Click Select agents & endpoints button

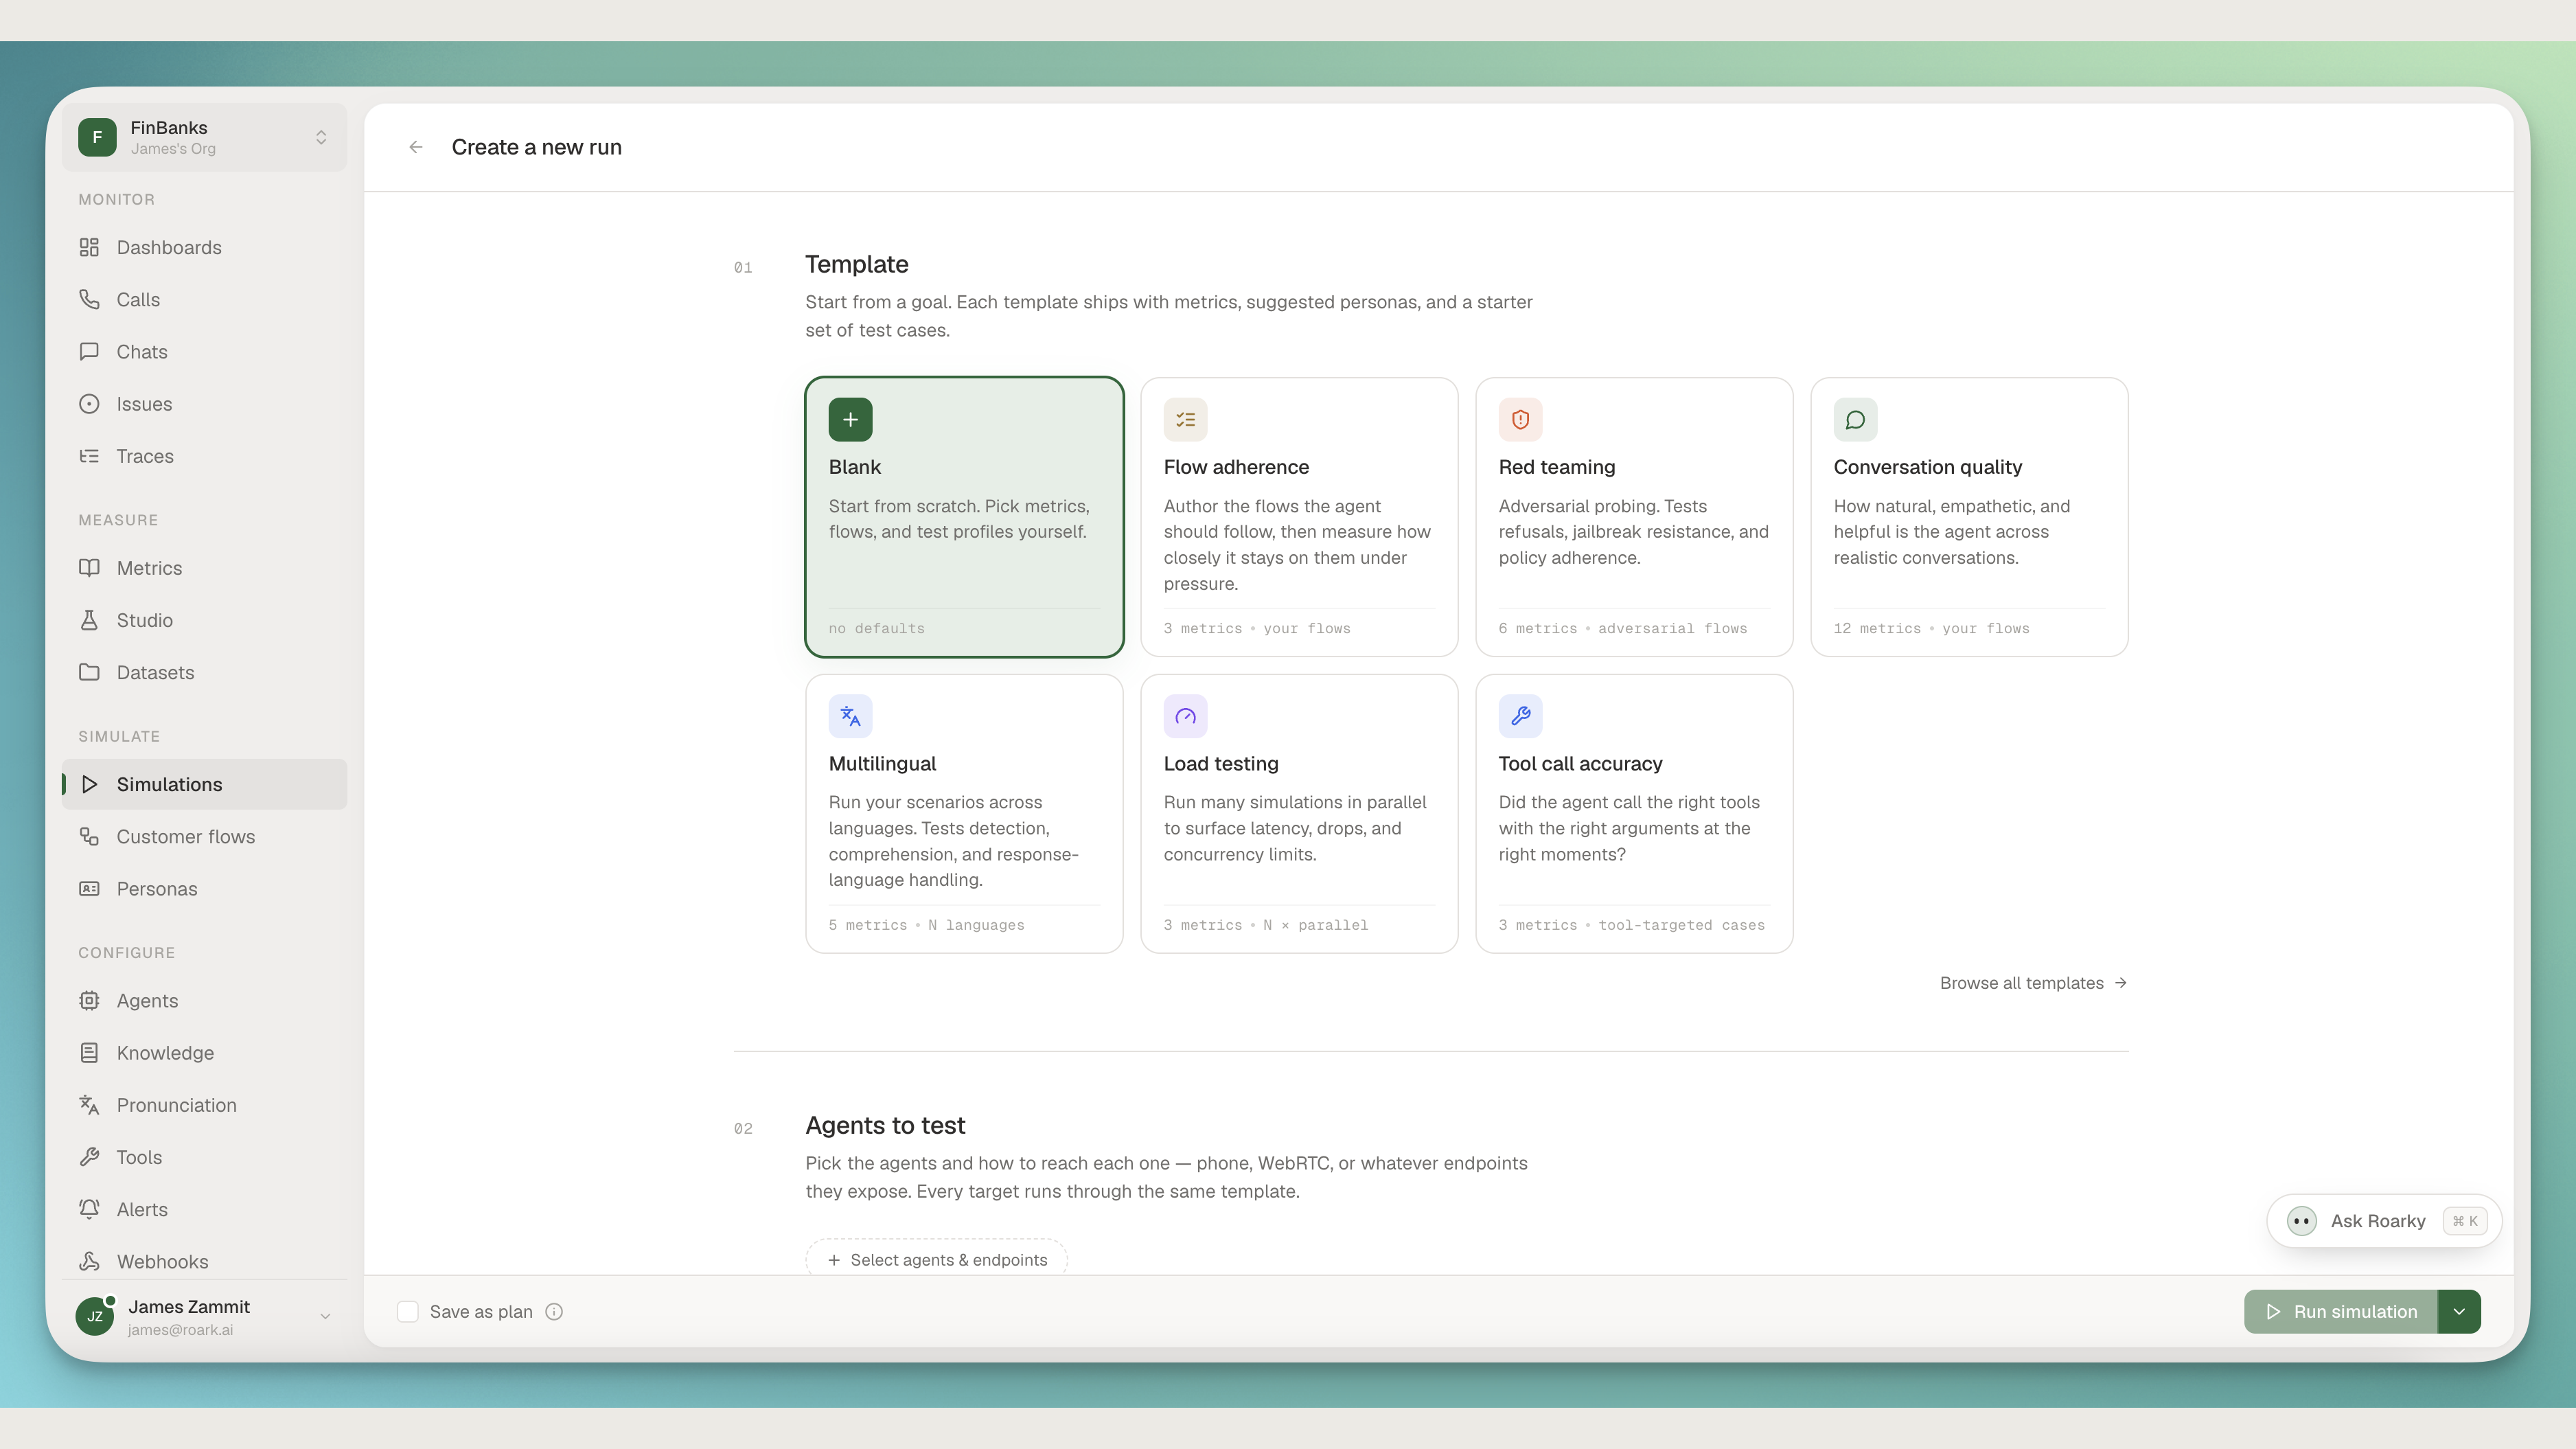[x=936, y=1258]
